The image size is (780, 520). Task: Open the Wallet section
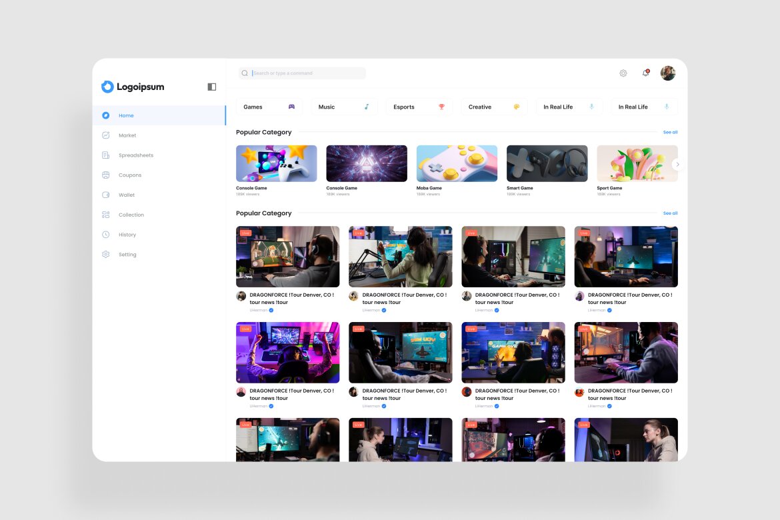pyautogui.click(x=127, y=195)
